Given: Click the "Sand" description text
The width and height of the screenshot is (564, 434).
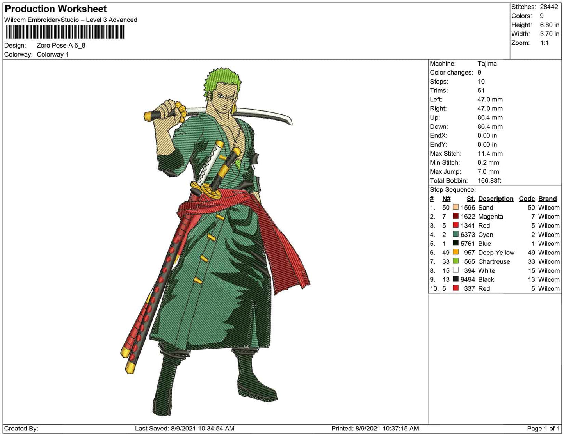Looking at the screenshot, I should pyautogui.click(x=486, y=208).
